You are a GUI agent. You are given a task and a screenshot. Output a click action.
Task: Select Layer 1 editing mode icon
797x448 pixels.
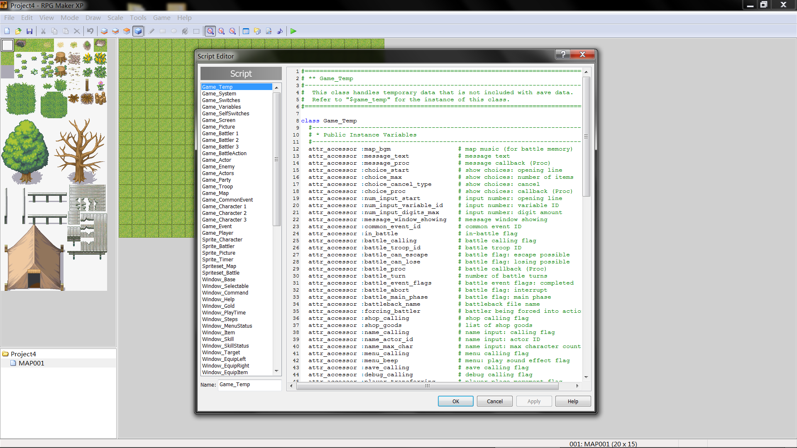click(104, 31)
